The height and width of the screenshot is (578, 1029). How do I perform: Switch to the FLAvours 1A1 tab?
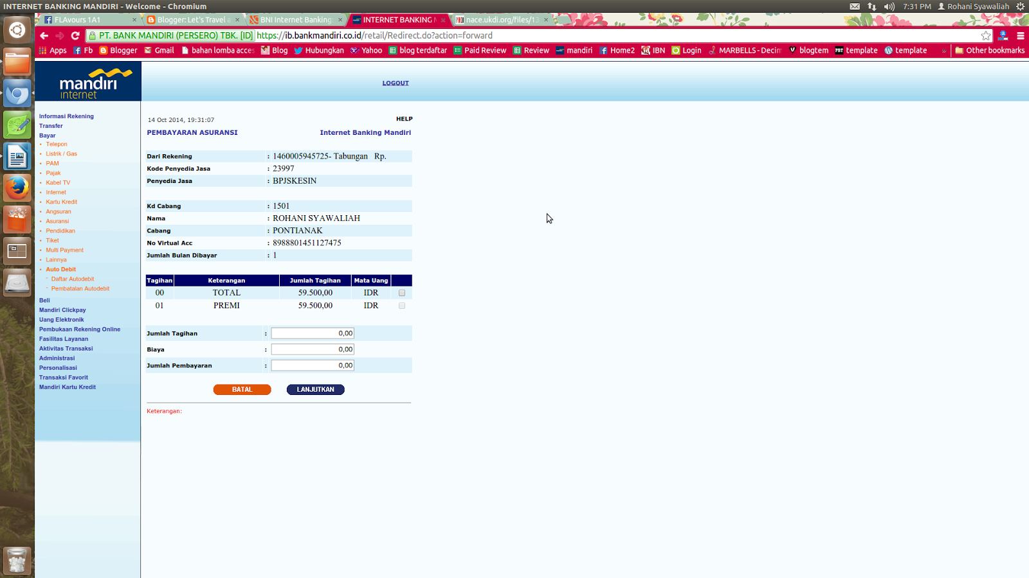(90, 20)
